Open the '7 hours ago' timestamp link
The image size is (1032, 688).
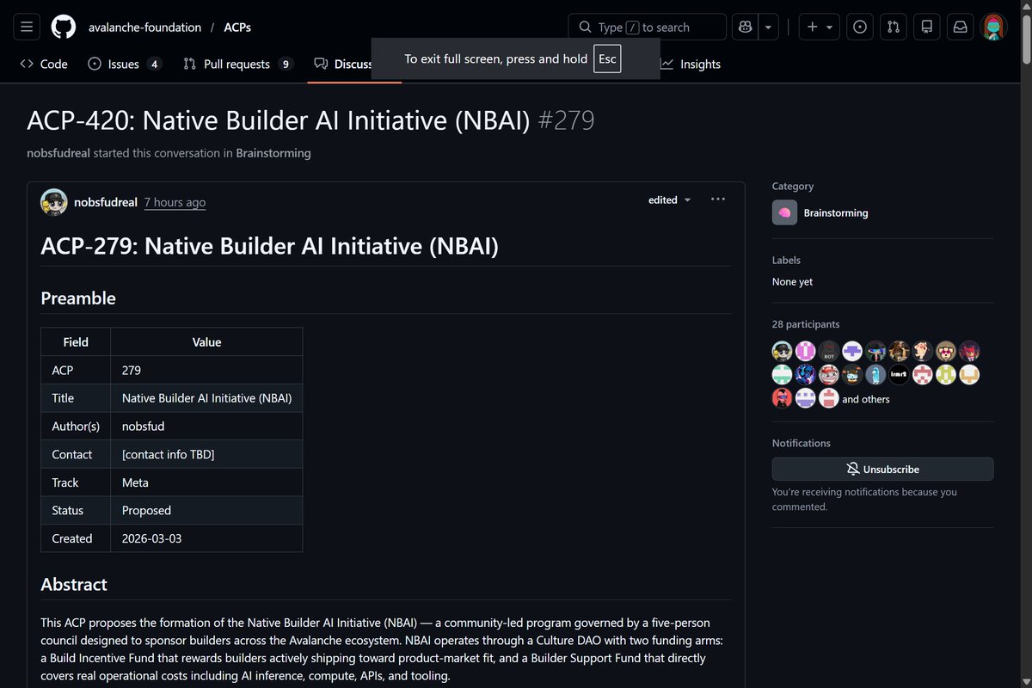point(175,202)
